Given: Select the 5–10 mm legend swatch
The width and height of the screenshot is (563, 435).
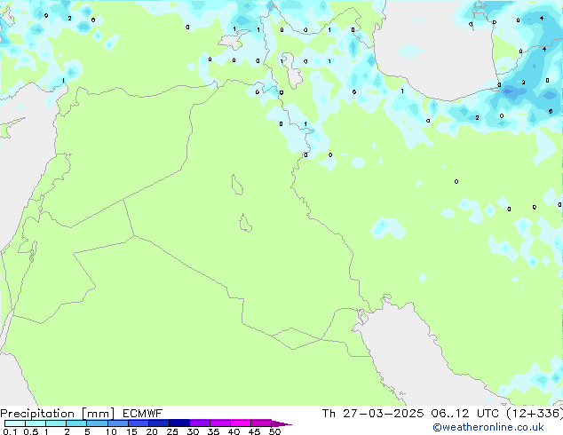Looking at the screenshot, I should pyautogui.click(x=97, y=423).
